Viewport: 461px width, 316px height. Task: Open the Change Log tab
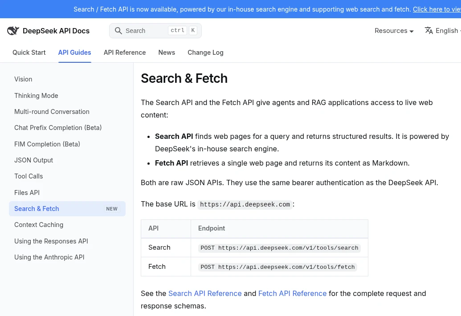point(205,53)
